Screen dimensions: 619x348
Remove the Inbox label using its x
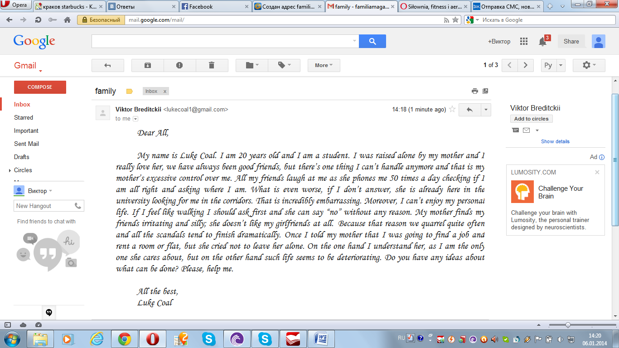coord(165,92)
